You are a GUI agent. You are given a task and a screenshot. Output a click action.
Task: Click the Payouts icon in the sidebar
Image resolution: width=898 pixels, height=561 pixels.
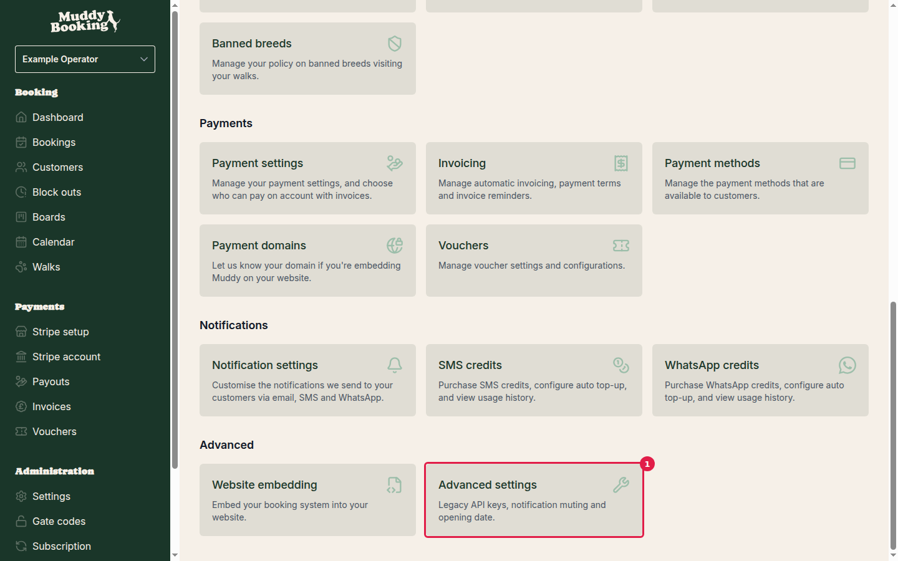[x=21, y=381]
